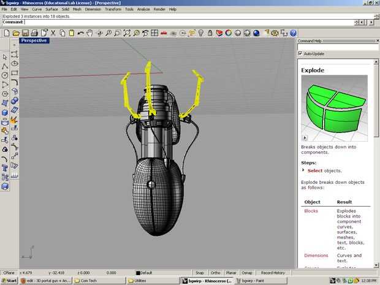Click the Blocks link in help table
The image size is (380, 285).
[311, 211]
